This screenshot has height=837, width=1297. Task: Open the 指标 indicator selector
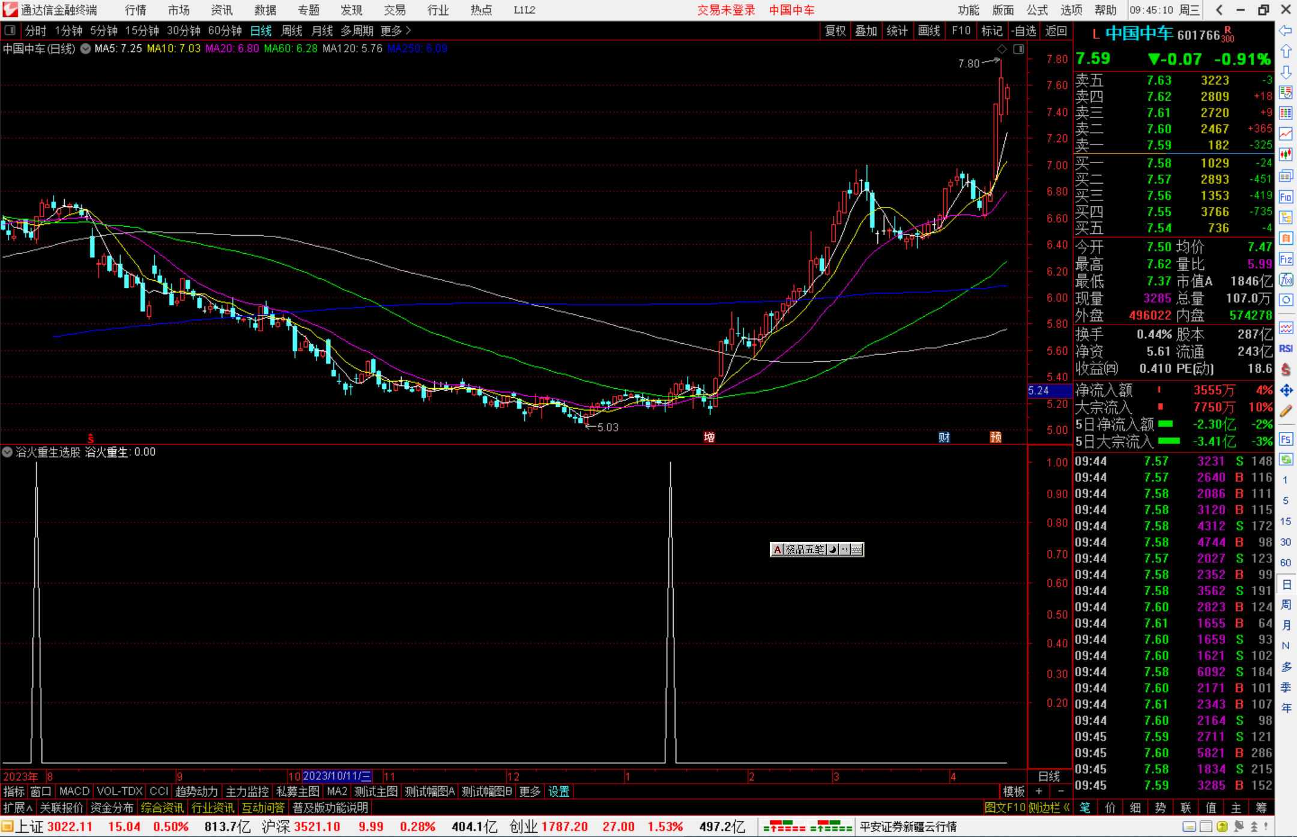click(x=14, y=791)
